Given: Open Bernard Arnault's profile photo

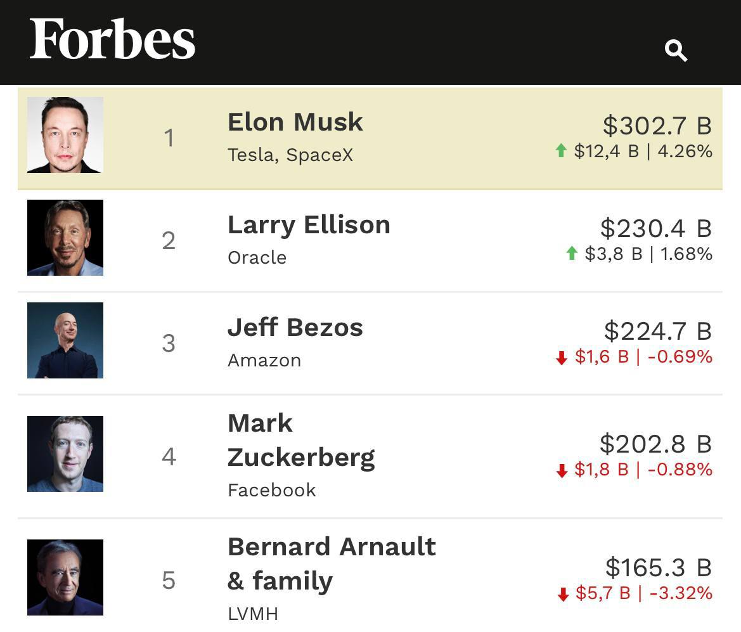Looking at the screenshot, I should coord(65,577).
